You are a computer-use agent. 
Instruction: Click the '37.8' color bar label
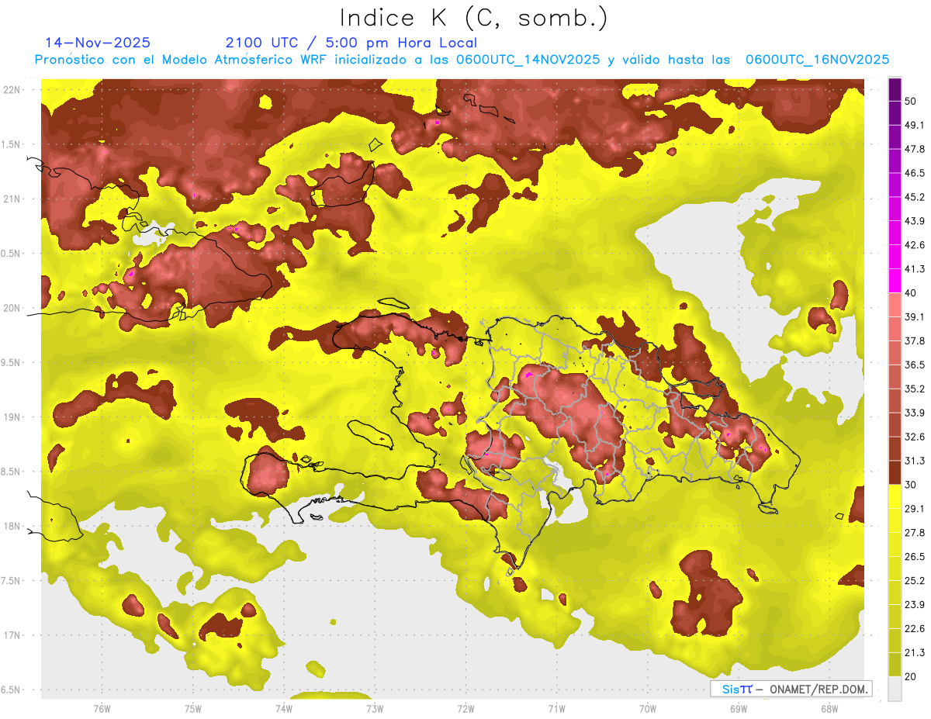[x=915, y=341]
